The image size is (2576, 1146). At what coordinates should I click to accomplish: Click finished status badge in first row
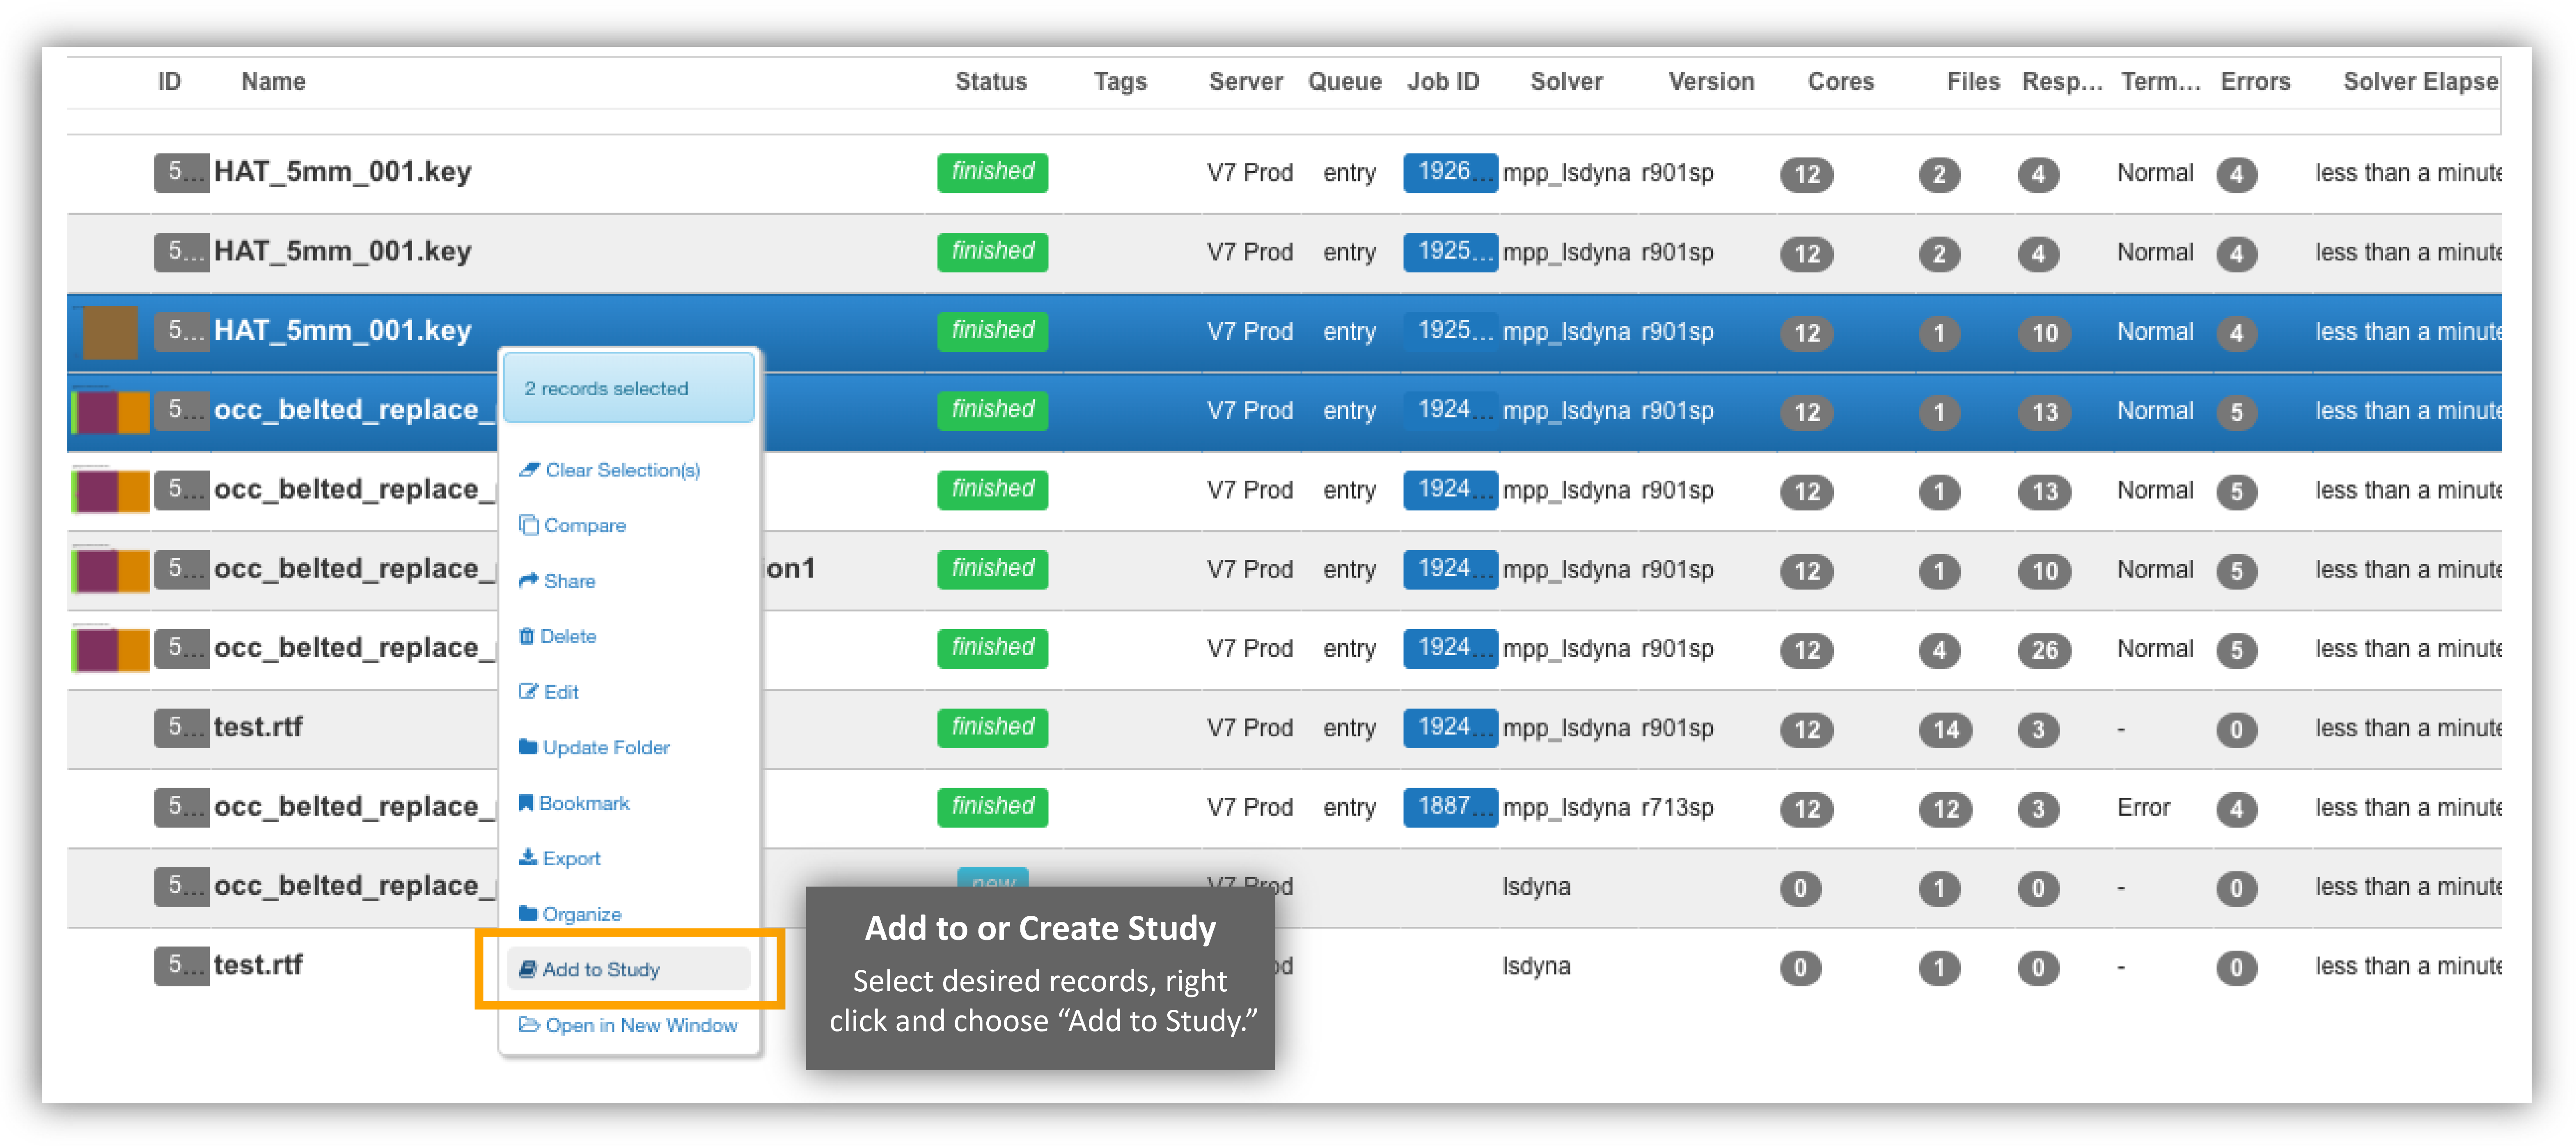click(992, 172)
